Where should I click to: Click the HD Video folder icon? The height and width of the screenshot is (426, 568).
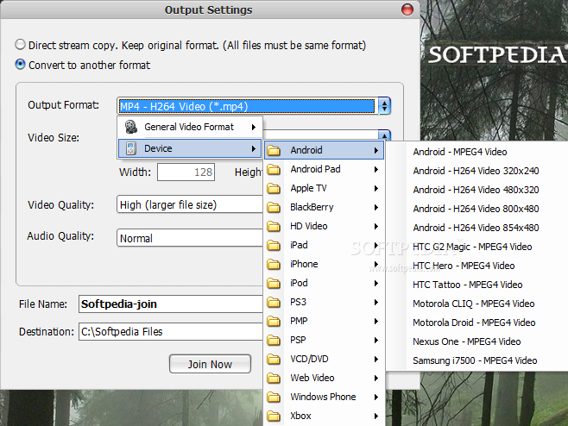tap(274, 226)
